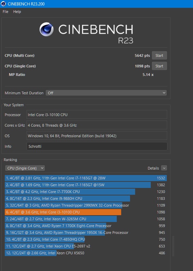Click the Processor field Intel Core i3-10100
The width and height of the screenshot is (193, 271).
pyautogui.click(x=97, y=115)
